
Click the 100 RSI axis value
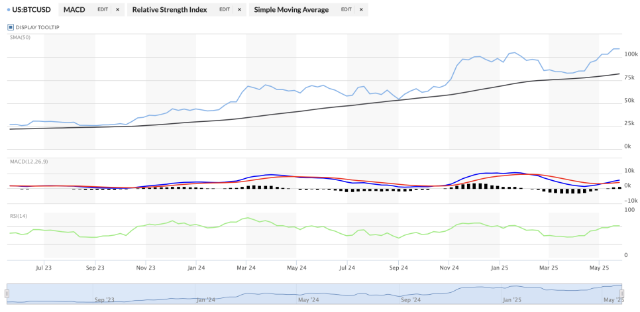click(630, 209)
